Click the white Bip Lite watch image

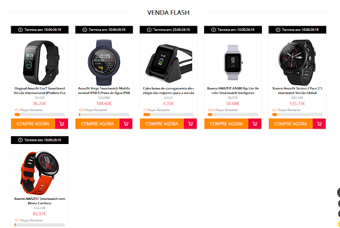(x=233, y=62)
